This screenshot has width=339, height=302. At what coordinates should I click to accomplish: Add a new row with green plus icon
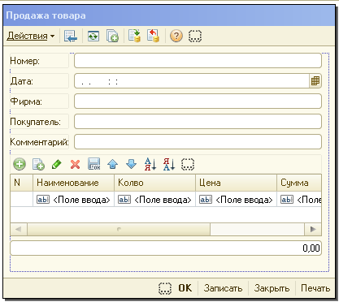[20, 164]
